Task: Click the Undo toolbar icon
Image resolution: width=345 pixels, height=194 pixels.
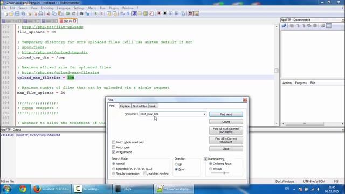Action: coord(68,13)
